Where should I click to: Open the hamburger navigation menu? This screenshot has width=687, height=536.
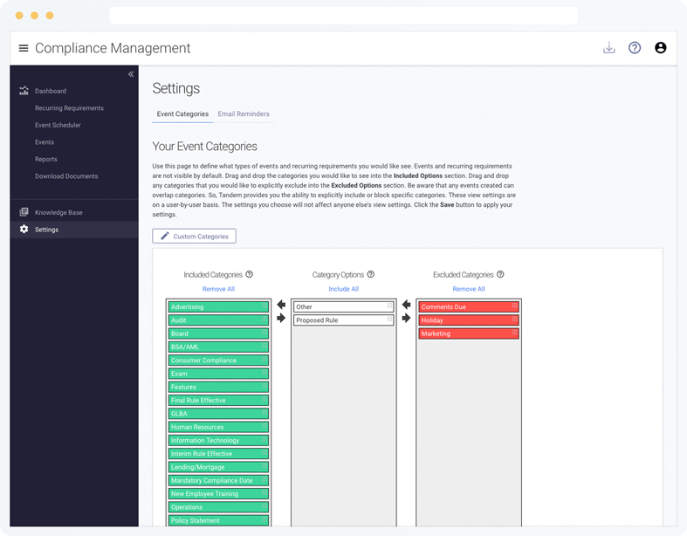coord(24,49)
